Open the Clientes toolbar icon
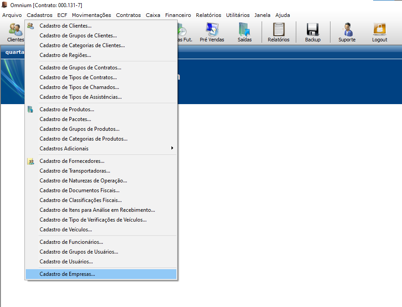The height and width of the screenshot is (307, 402). point(15,29)
